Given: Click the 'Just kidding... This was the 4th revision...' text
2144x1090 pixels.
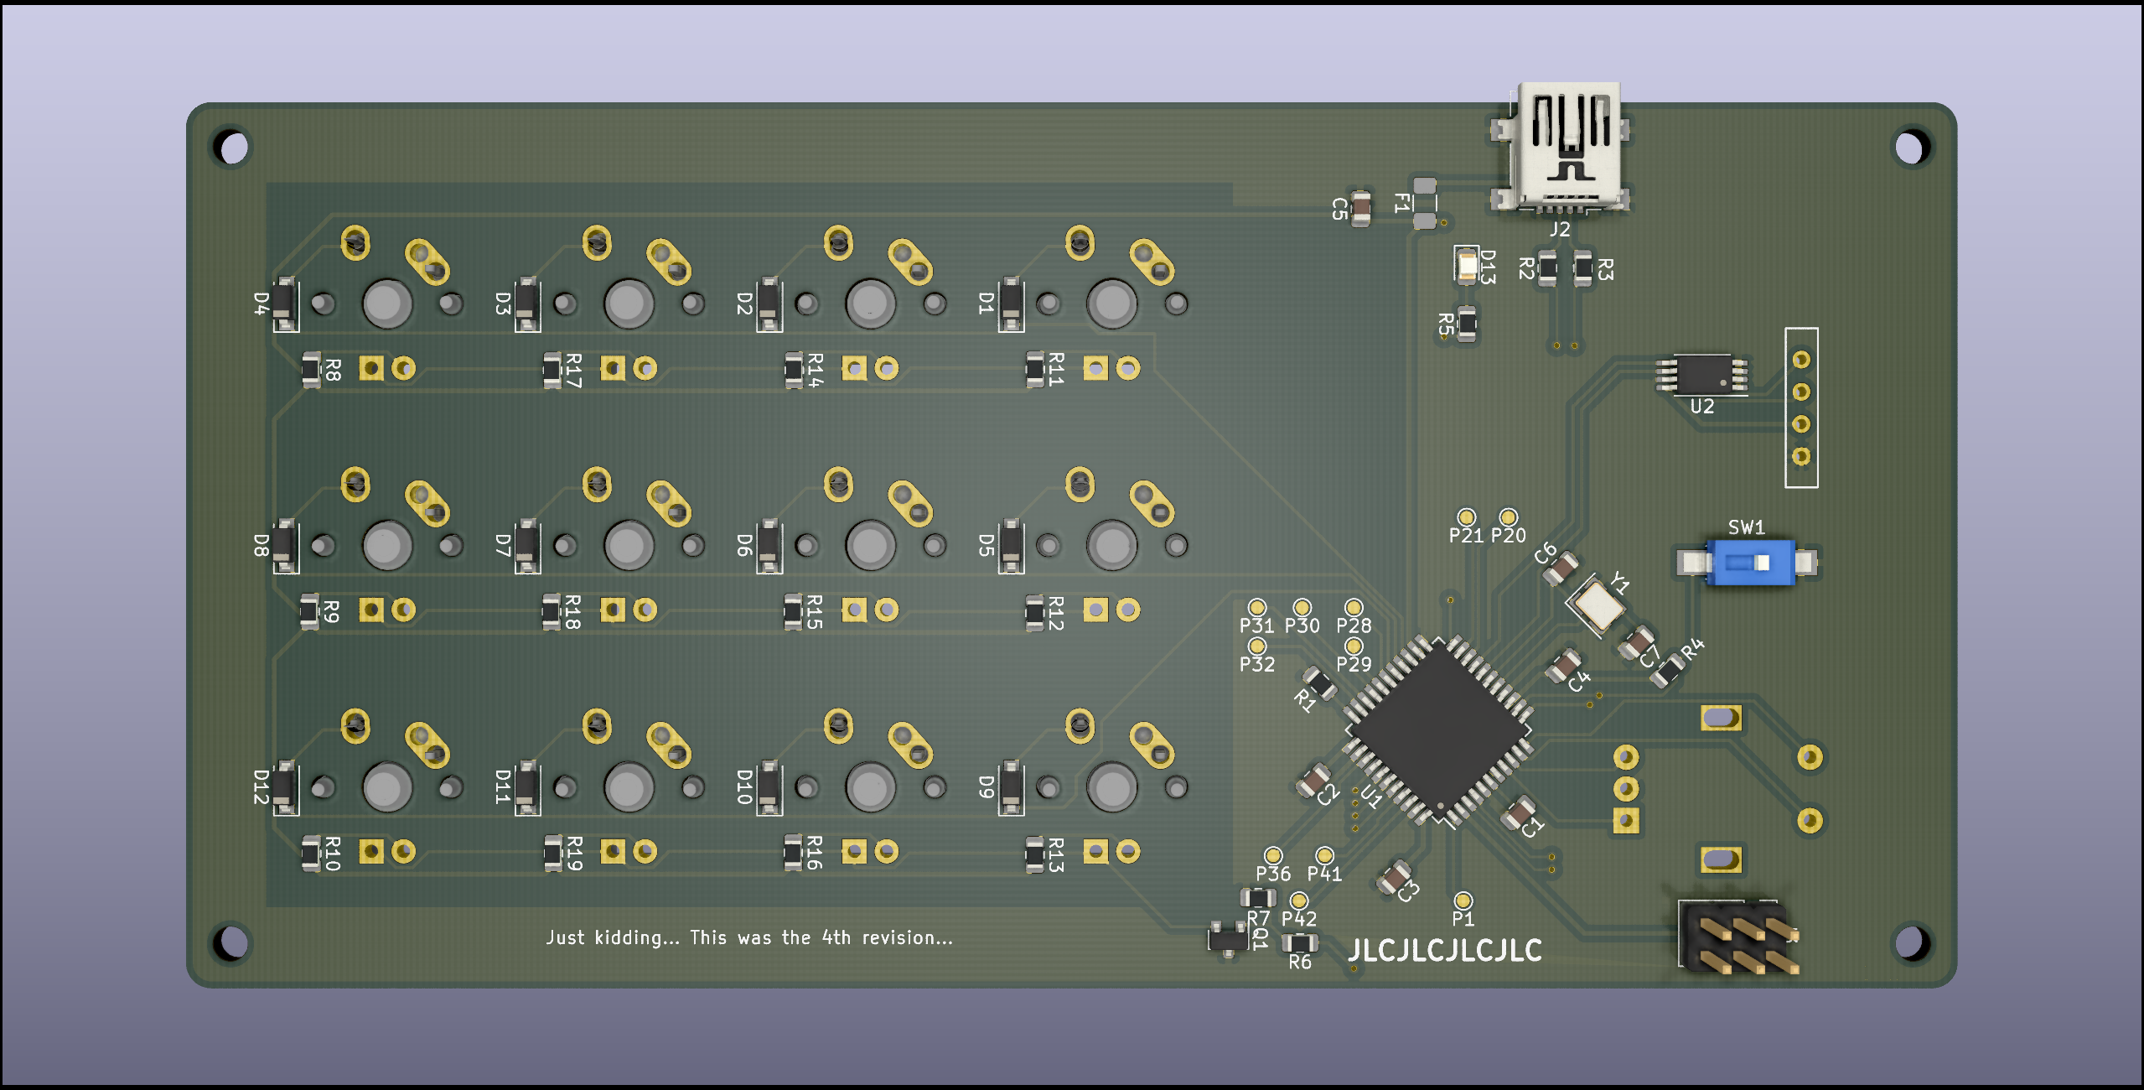Looking at the screenshot, I should pyautogui.click(x=749, y=937).
